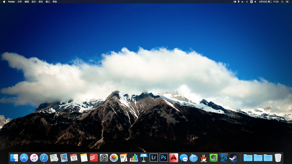The height and width of the screenshot is (164, 292).
Task: Launch Adobe Photoshop (Ps)
Action: [x=164, y=158]
